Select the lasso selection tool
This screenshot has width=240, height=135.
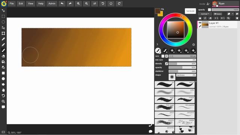(3, 27)
